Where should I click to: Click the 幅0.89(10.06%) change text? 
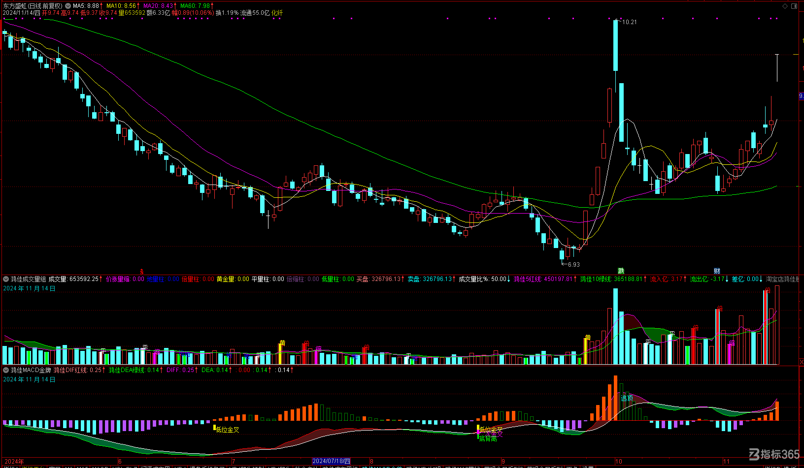coord(193,13)
